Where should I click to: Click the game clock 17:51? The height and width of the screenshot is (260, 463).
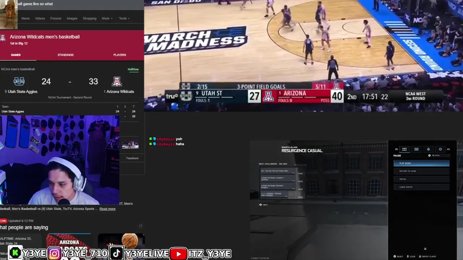point(370,97)
